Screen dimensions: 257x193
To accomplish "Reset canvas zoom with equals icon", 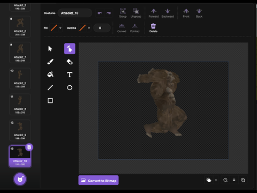I will (x=234, y=180).
